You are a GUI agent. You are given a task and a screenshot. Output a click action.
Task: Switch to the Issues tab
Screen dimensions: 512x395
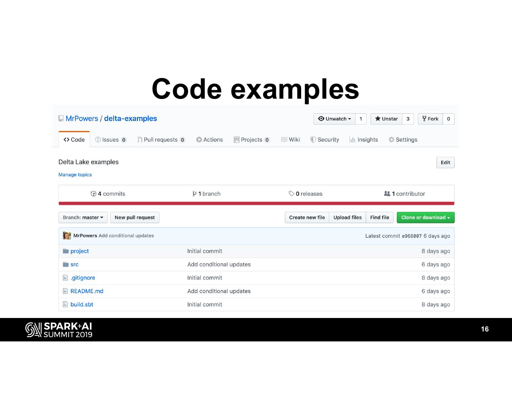111,139
